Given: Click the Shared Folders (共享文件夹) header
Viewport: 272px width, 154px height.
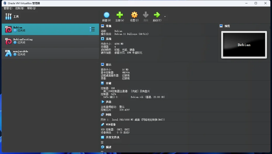Looking at the screenshot, I should (x=113, y=137).
